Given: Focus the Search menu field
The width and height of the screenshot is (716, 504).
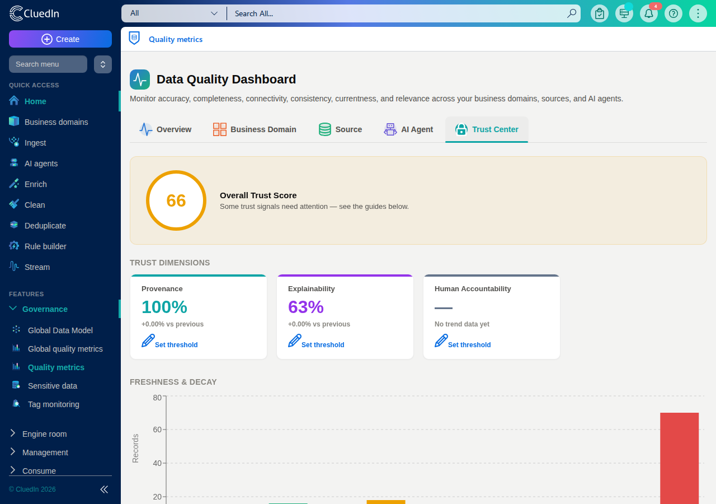Looking at the screenshot, I should (x=48, y=64).
